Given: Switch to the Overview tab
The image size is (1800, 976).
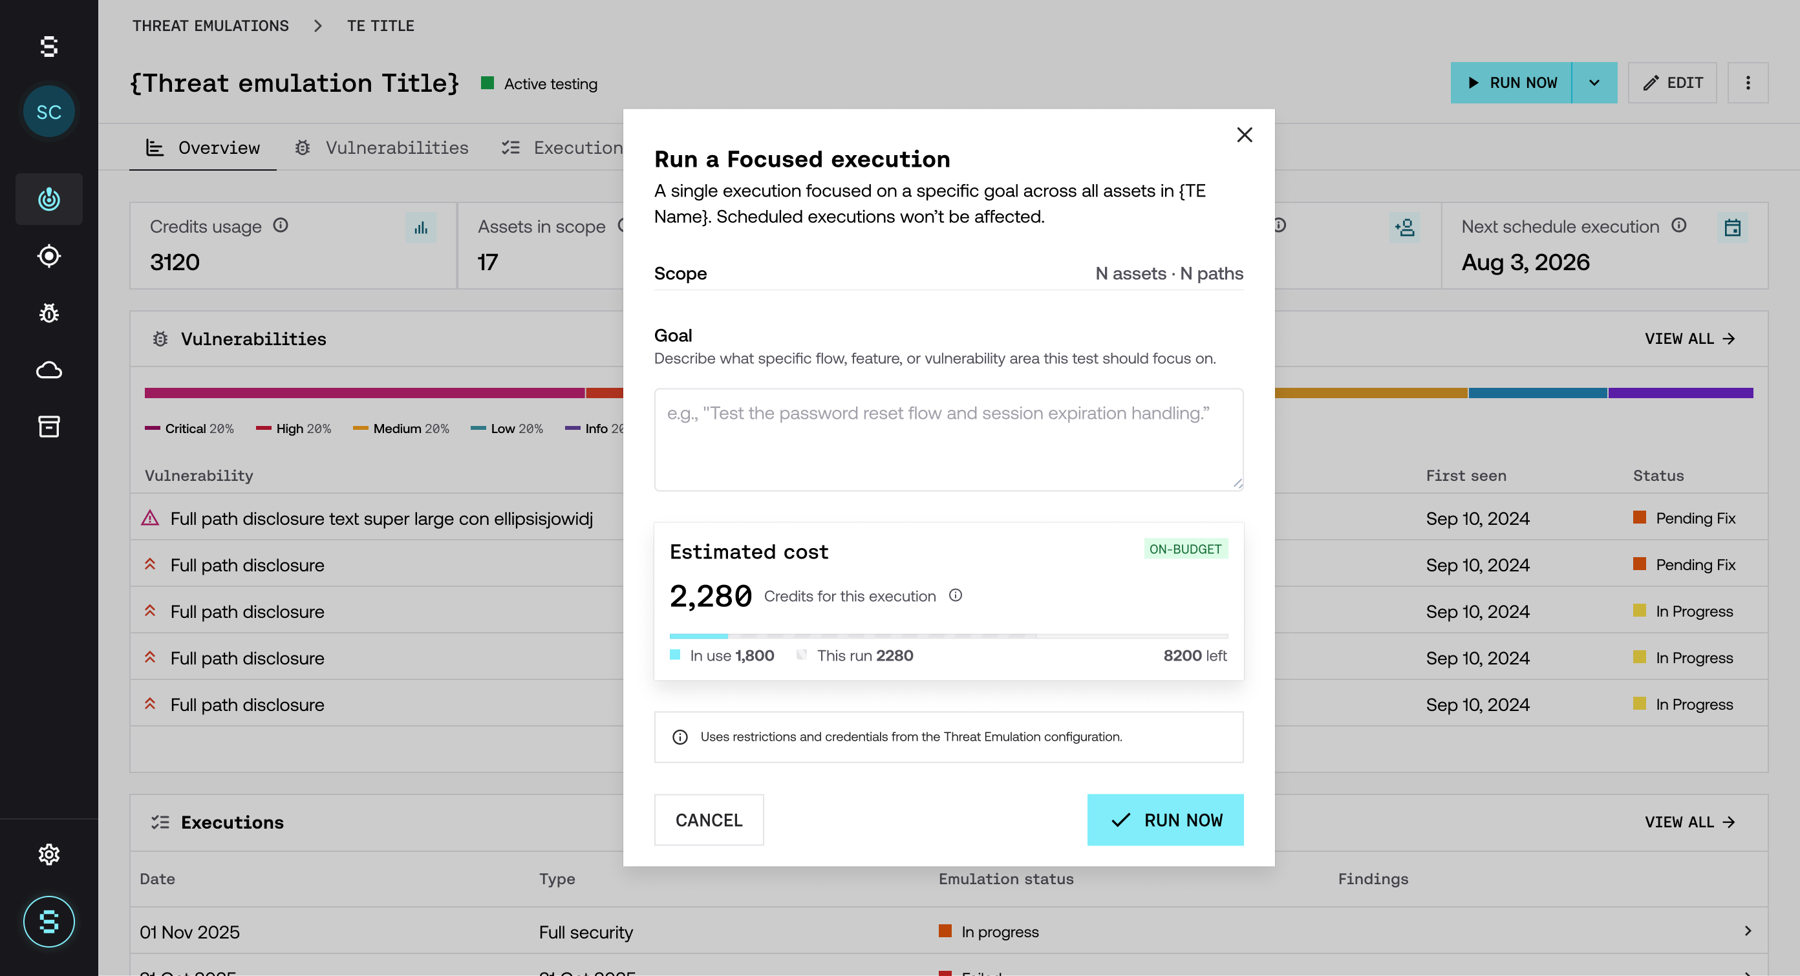Looking at the screenshot, I should [x=202, y=147].
